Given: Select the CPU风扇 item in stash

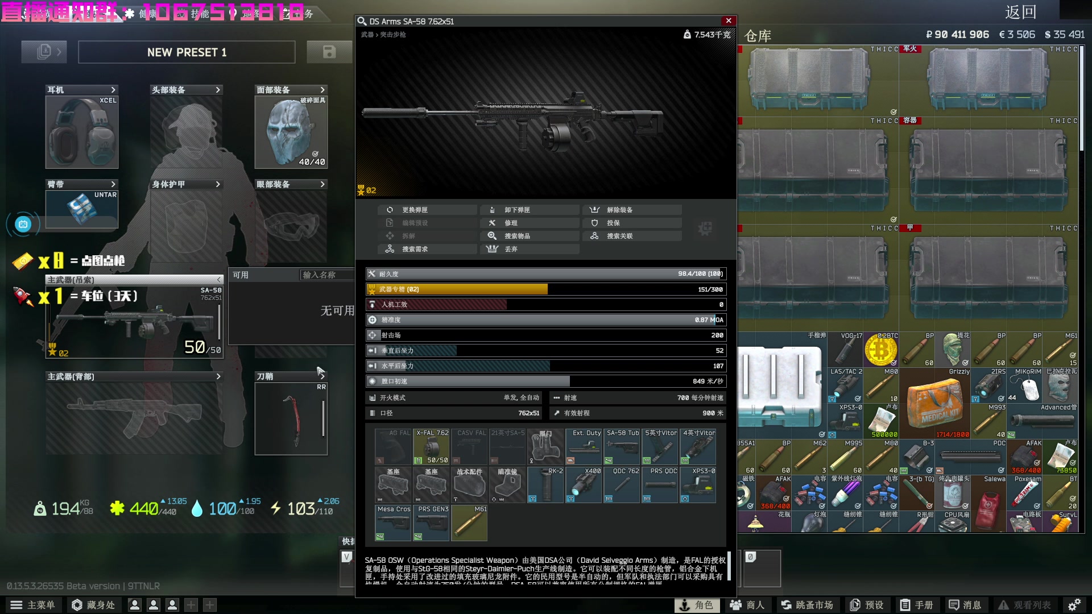Looking at the screenshot, I should pos(953,521).
